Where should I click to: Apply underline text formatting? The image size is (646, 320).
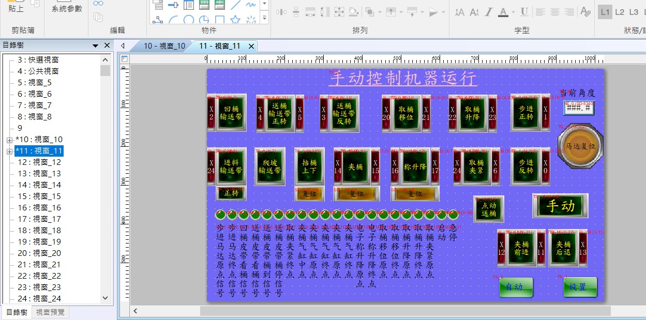[x=524, y=12]
